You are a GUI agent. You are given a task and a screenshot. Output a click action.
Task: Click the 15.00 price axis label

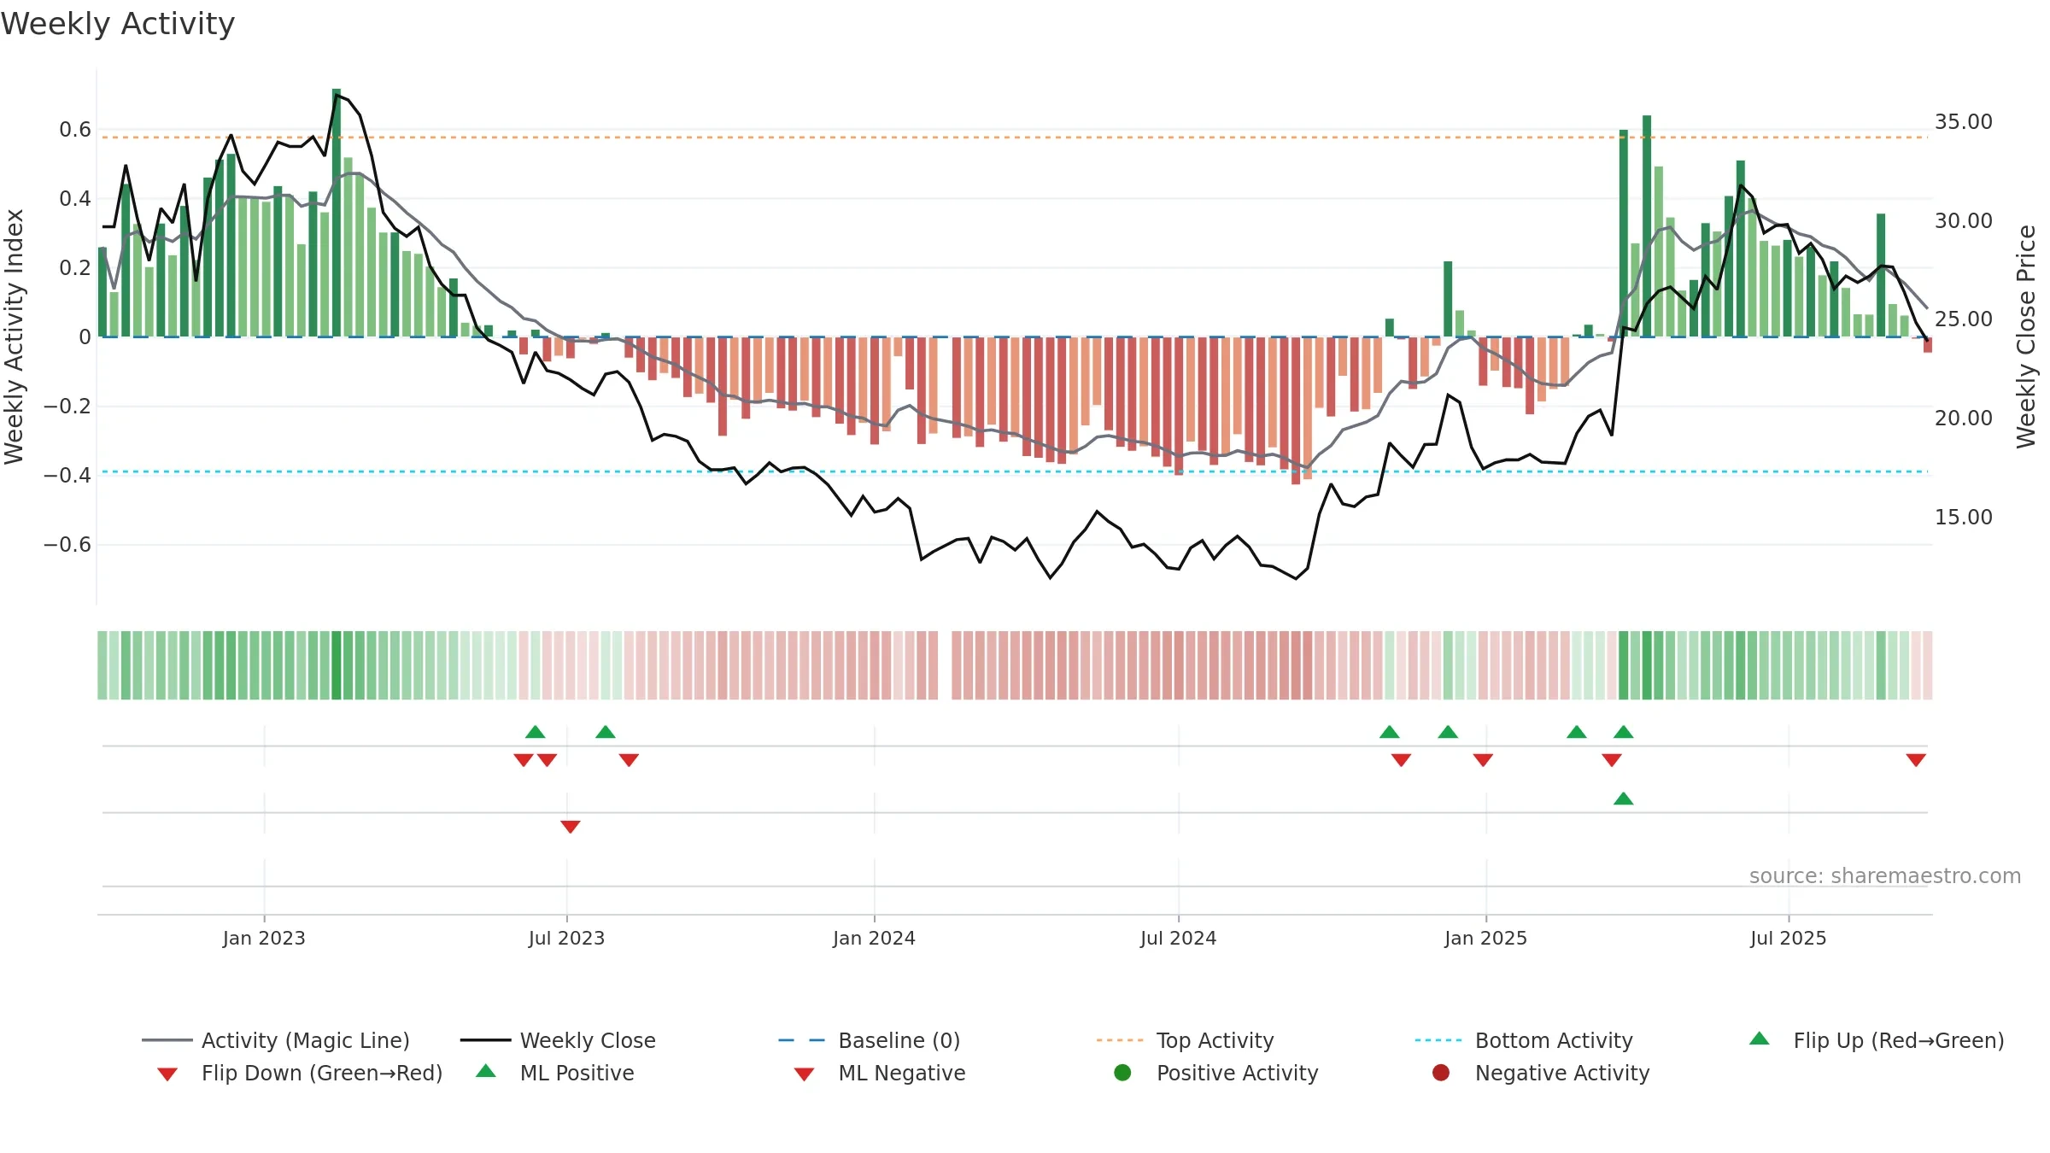pyautogui.click(x=1963, y=517)
